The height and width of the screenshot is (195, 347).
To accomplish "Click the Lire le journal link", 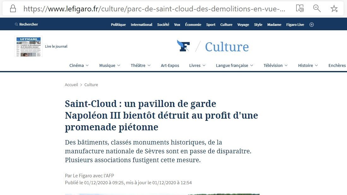I will point(56,46).
